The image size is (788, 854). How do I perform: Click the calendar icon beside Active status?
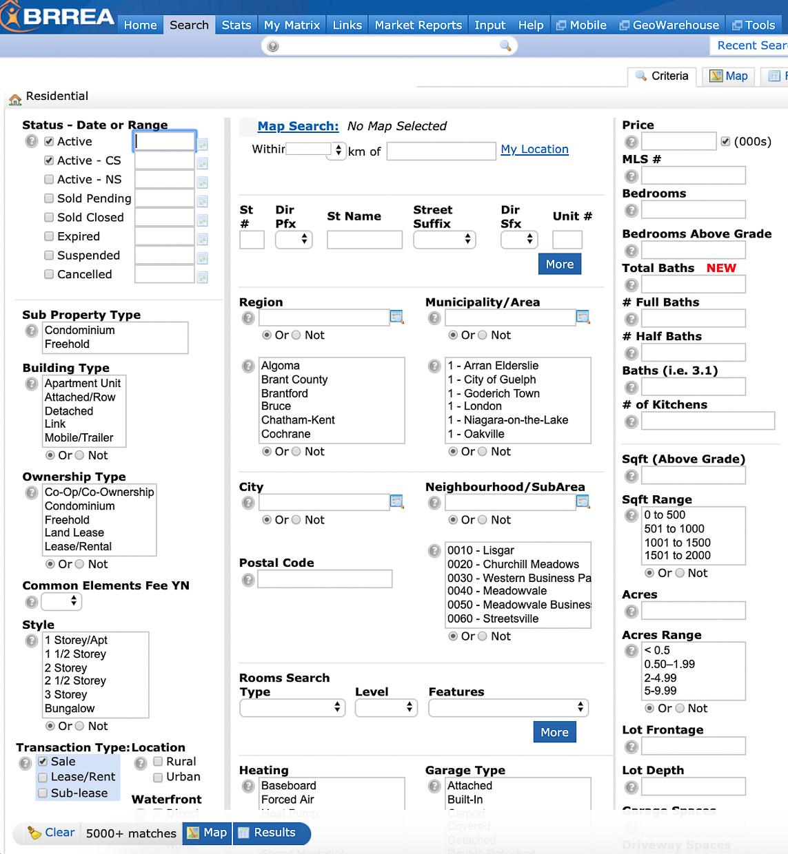tap(203, 145)
